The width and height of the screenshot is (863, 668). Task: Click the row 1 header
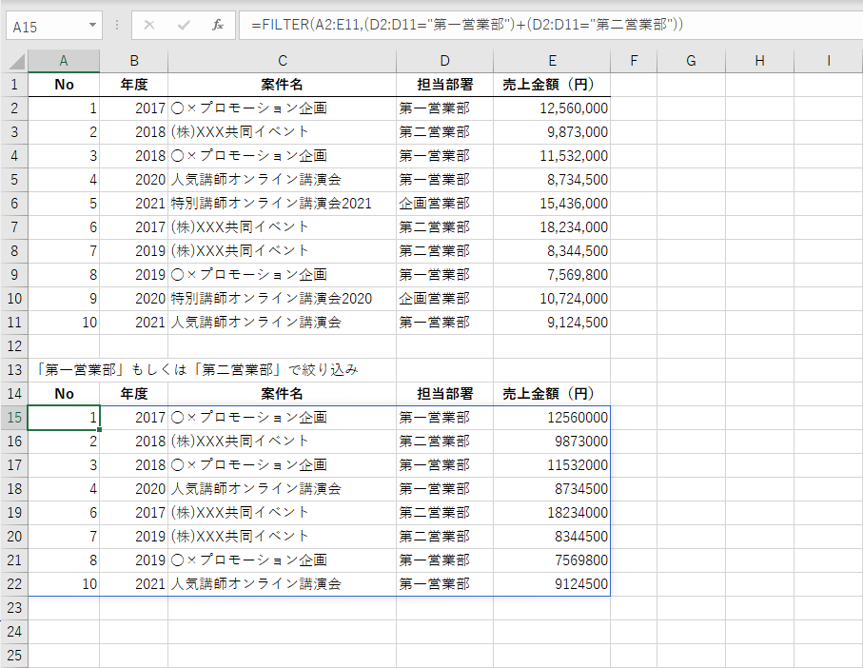[13, 84]
